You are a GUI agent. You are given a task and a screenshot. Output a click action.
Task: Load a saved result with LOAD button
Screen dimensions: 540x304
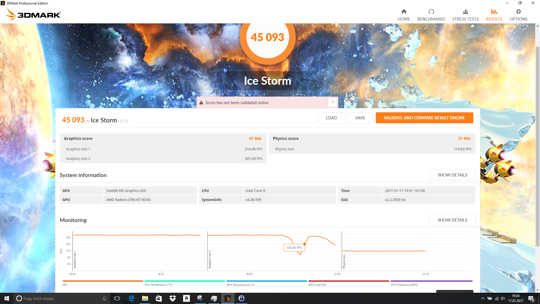331,118
